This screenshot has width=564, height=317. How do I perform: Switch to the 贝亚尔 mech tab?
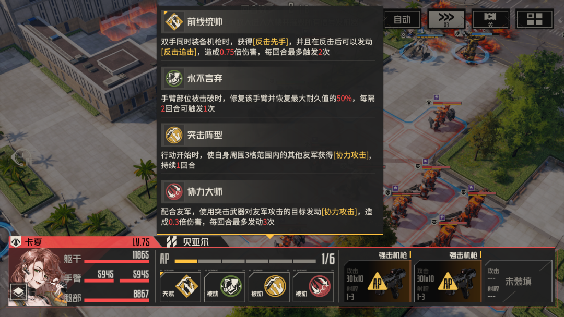point(192,241)
